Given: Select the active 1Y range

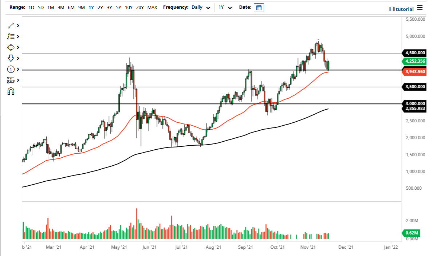Looking at the screenshot, I should click(91, 8).
